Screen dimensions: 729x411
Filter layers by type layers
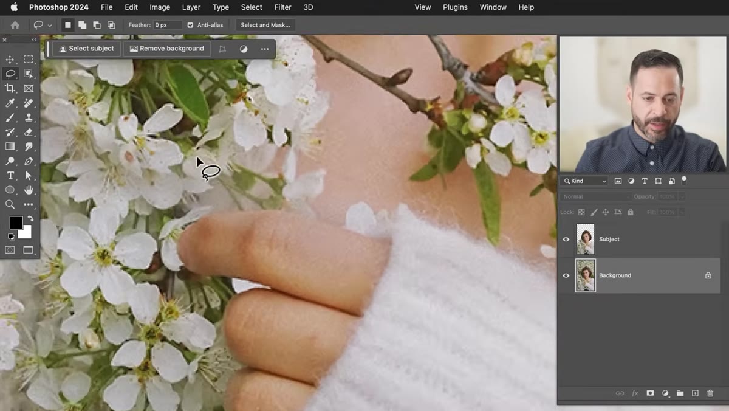[645, 181]
